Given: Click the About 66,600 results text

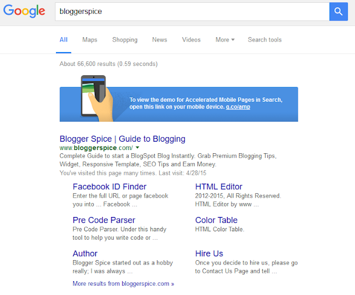Looking at the screenshot, I should coord(109,64).
